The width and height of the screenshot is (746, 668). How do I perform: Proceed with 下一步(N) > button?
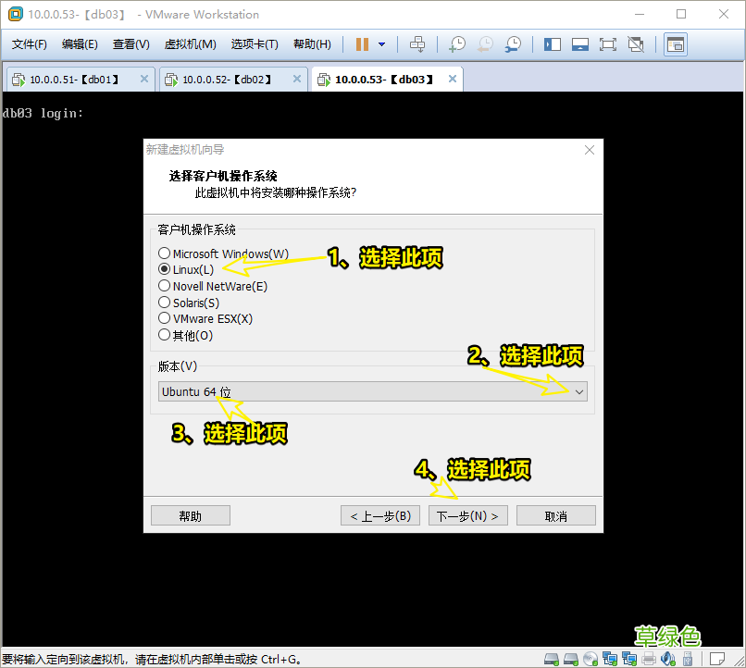(467, 516)
